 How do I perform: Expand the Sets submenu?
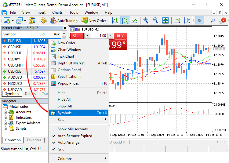[79, 120]
